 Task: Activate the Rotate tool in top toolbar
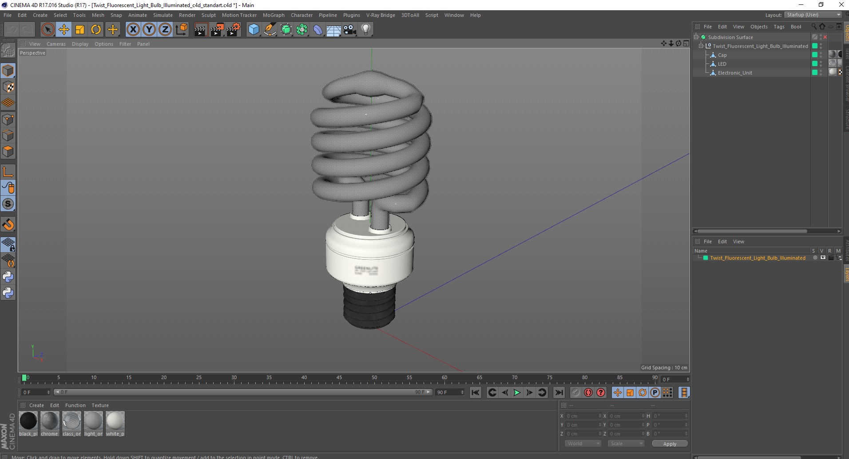pos(96,30)
